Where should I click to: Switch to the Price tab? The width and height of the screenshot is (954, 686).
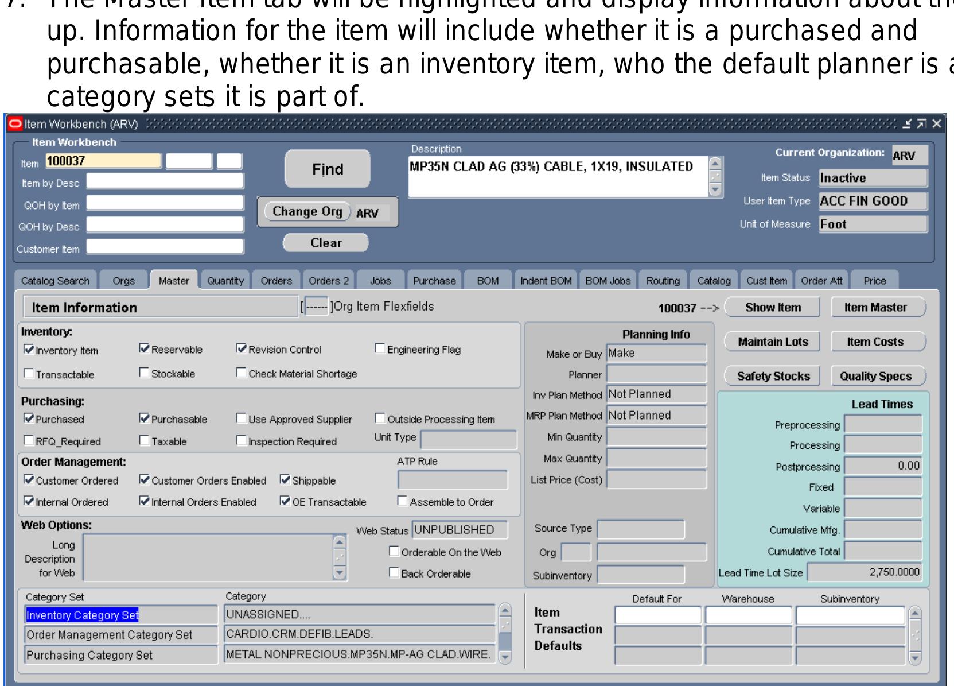click(x=874, y=281)
